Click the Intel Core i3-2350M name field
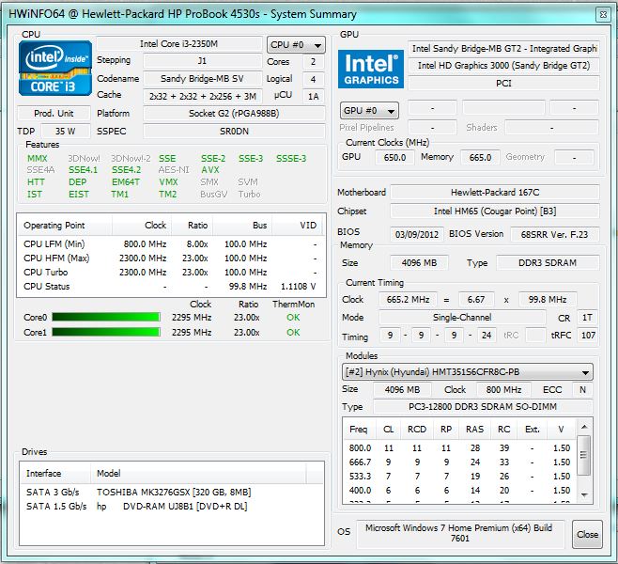 tap(179, 44)
